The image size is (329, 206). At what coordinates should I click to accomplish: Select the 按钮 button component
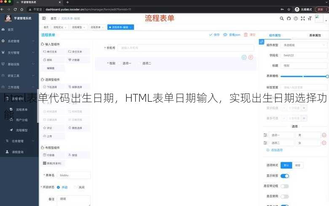(x=78, y=155)
